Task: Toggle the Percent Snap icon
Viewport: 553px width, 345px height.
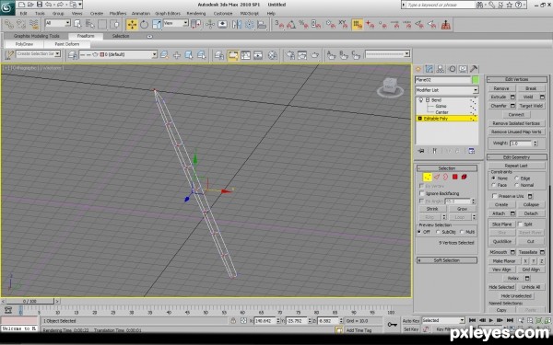Action: pos(303,25)
